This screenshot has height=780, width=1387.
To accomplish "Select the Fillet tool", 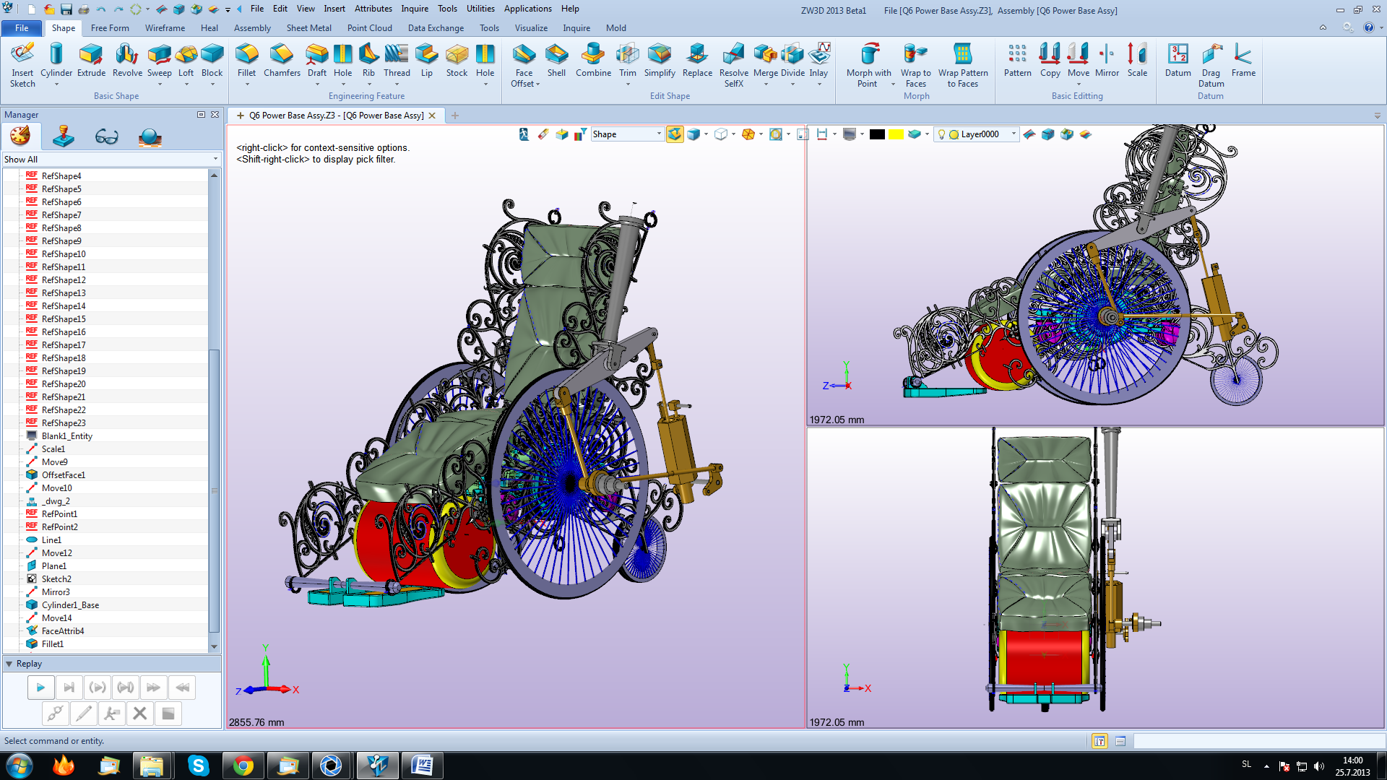I will [246, 60].
